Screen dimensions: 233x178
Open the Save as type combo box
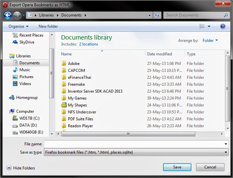(136, 152)
